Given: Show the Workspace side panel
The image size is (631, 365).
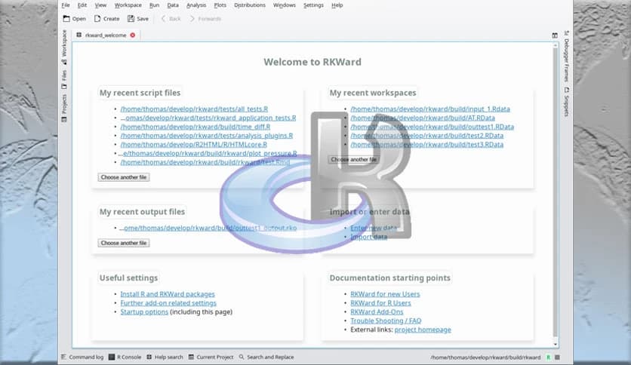Looking at the screenshot, I should [x=64, y=48].
